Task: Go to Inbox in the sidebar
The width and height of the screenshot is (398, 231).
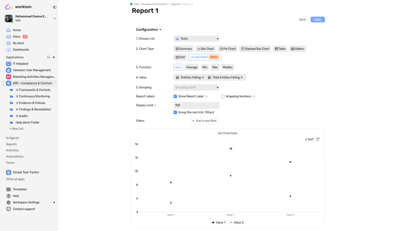Action: pos(17,37)
